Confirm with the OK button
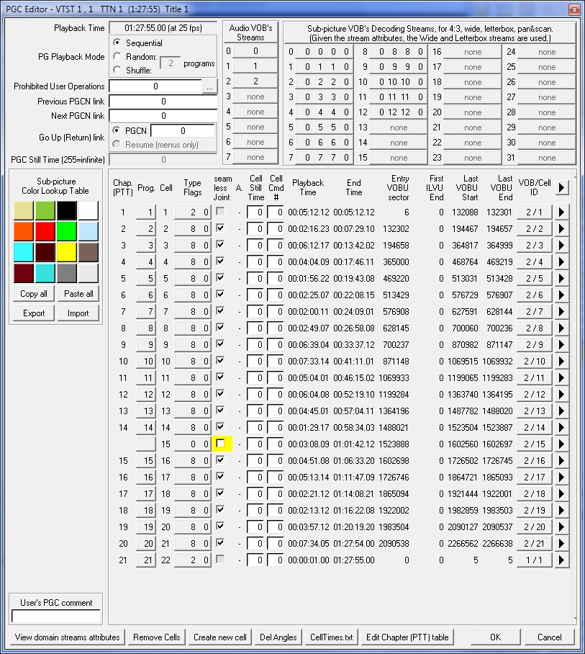 point(496,637)
